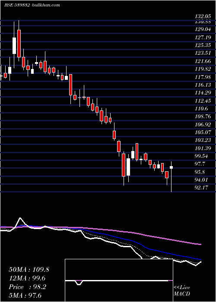216x302 pixels.
Task: Click the 103.23 price axis label
Action: (203, 140)
